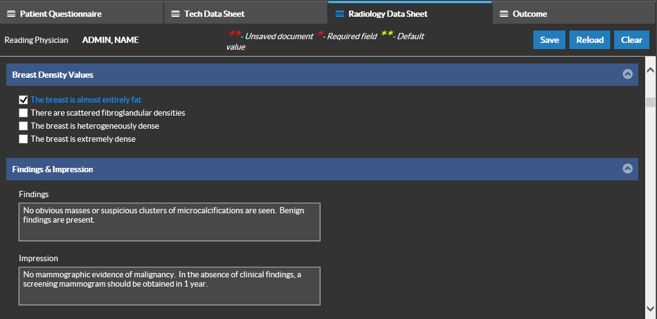Uncheck 'The breast is almost entirely fat'
The width and height of the screenshot is (657, 319).
point(24,99)
